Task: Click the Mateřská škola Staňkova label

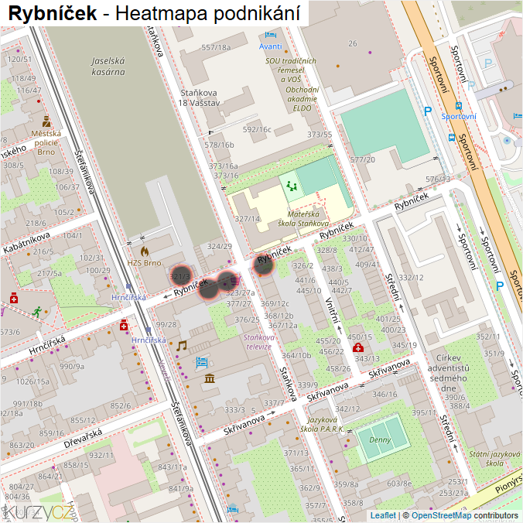Action: [303, 218]
